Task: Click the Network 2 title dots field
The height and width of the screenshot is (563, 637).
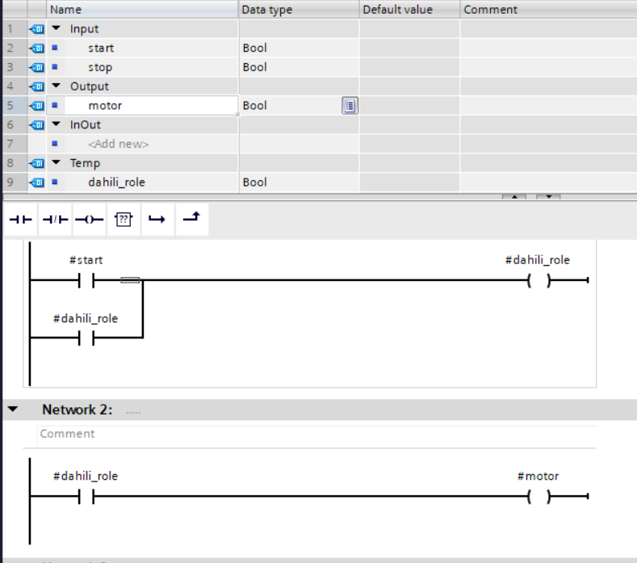Action: tap(133, 412)
